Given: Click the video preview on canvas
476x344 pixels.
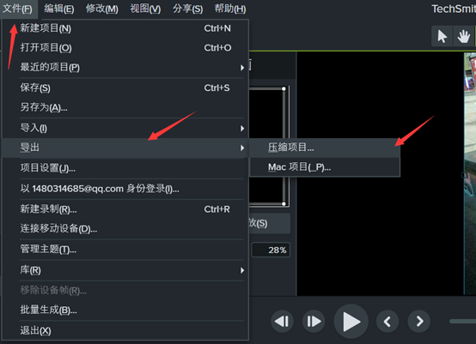Looking at the screenshot, I should (x=470, y=173).
